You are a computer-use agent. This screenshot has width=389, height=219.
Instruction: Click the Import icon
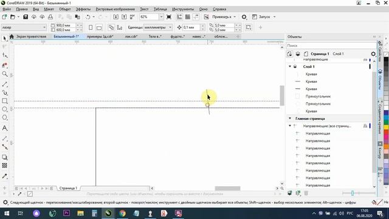(x=116, y=17)
